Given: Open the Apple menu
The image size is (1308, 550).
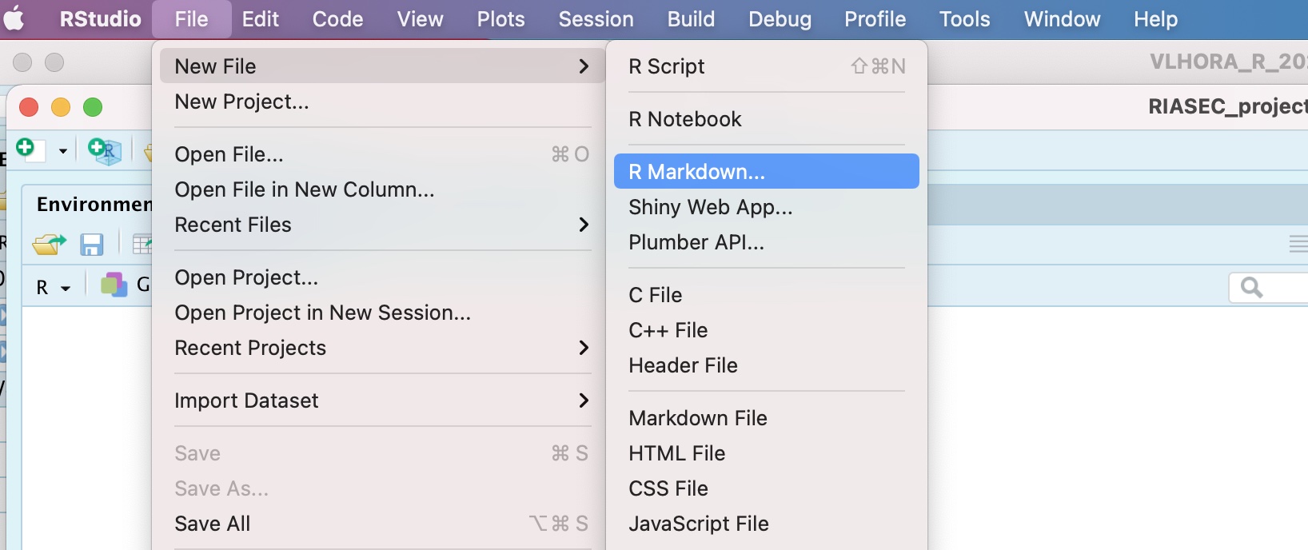Looking at the screenshot, I should point(14,18).
